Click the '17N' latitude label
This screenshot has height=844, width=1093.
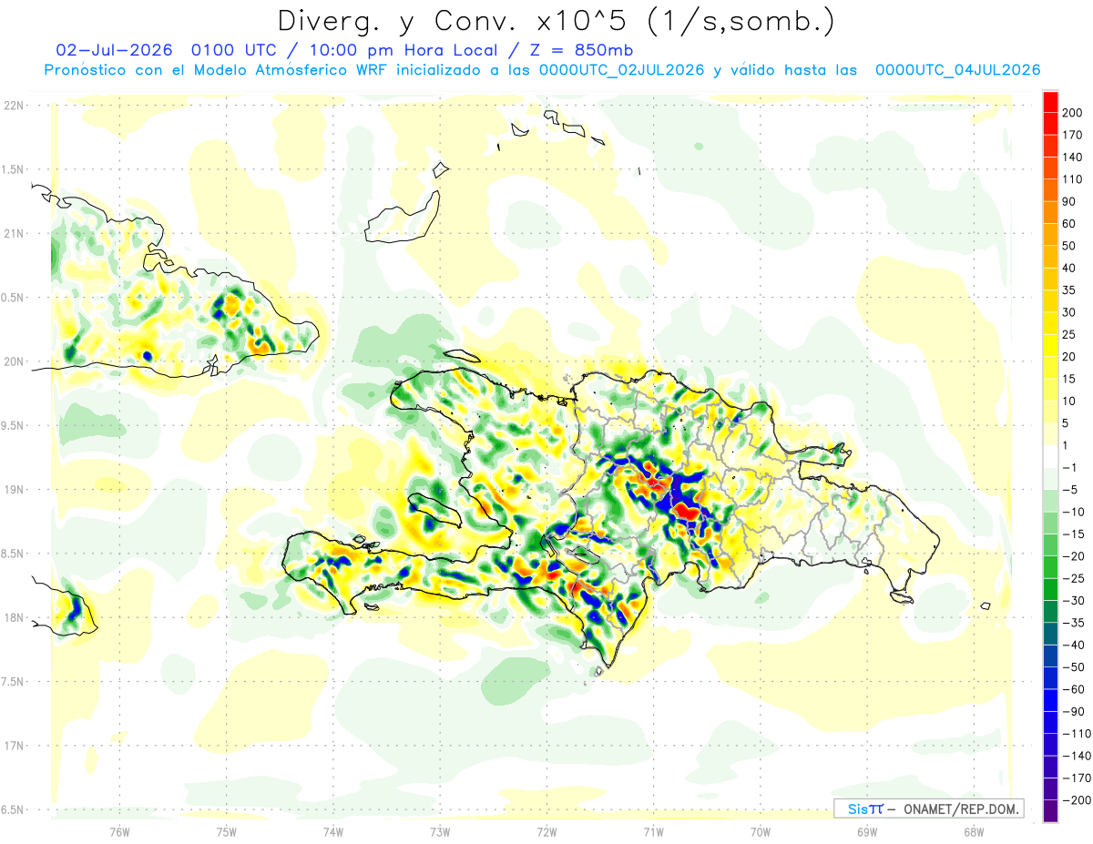coord(14,746)
